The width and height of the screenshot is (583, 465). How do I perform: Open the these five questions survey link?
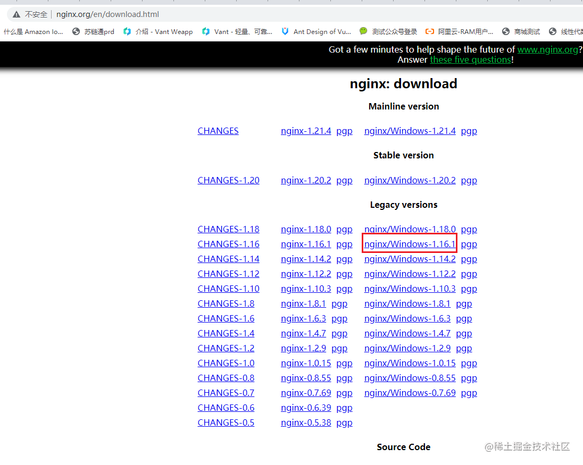click(470, 60)
